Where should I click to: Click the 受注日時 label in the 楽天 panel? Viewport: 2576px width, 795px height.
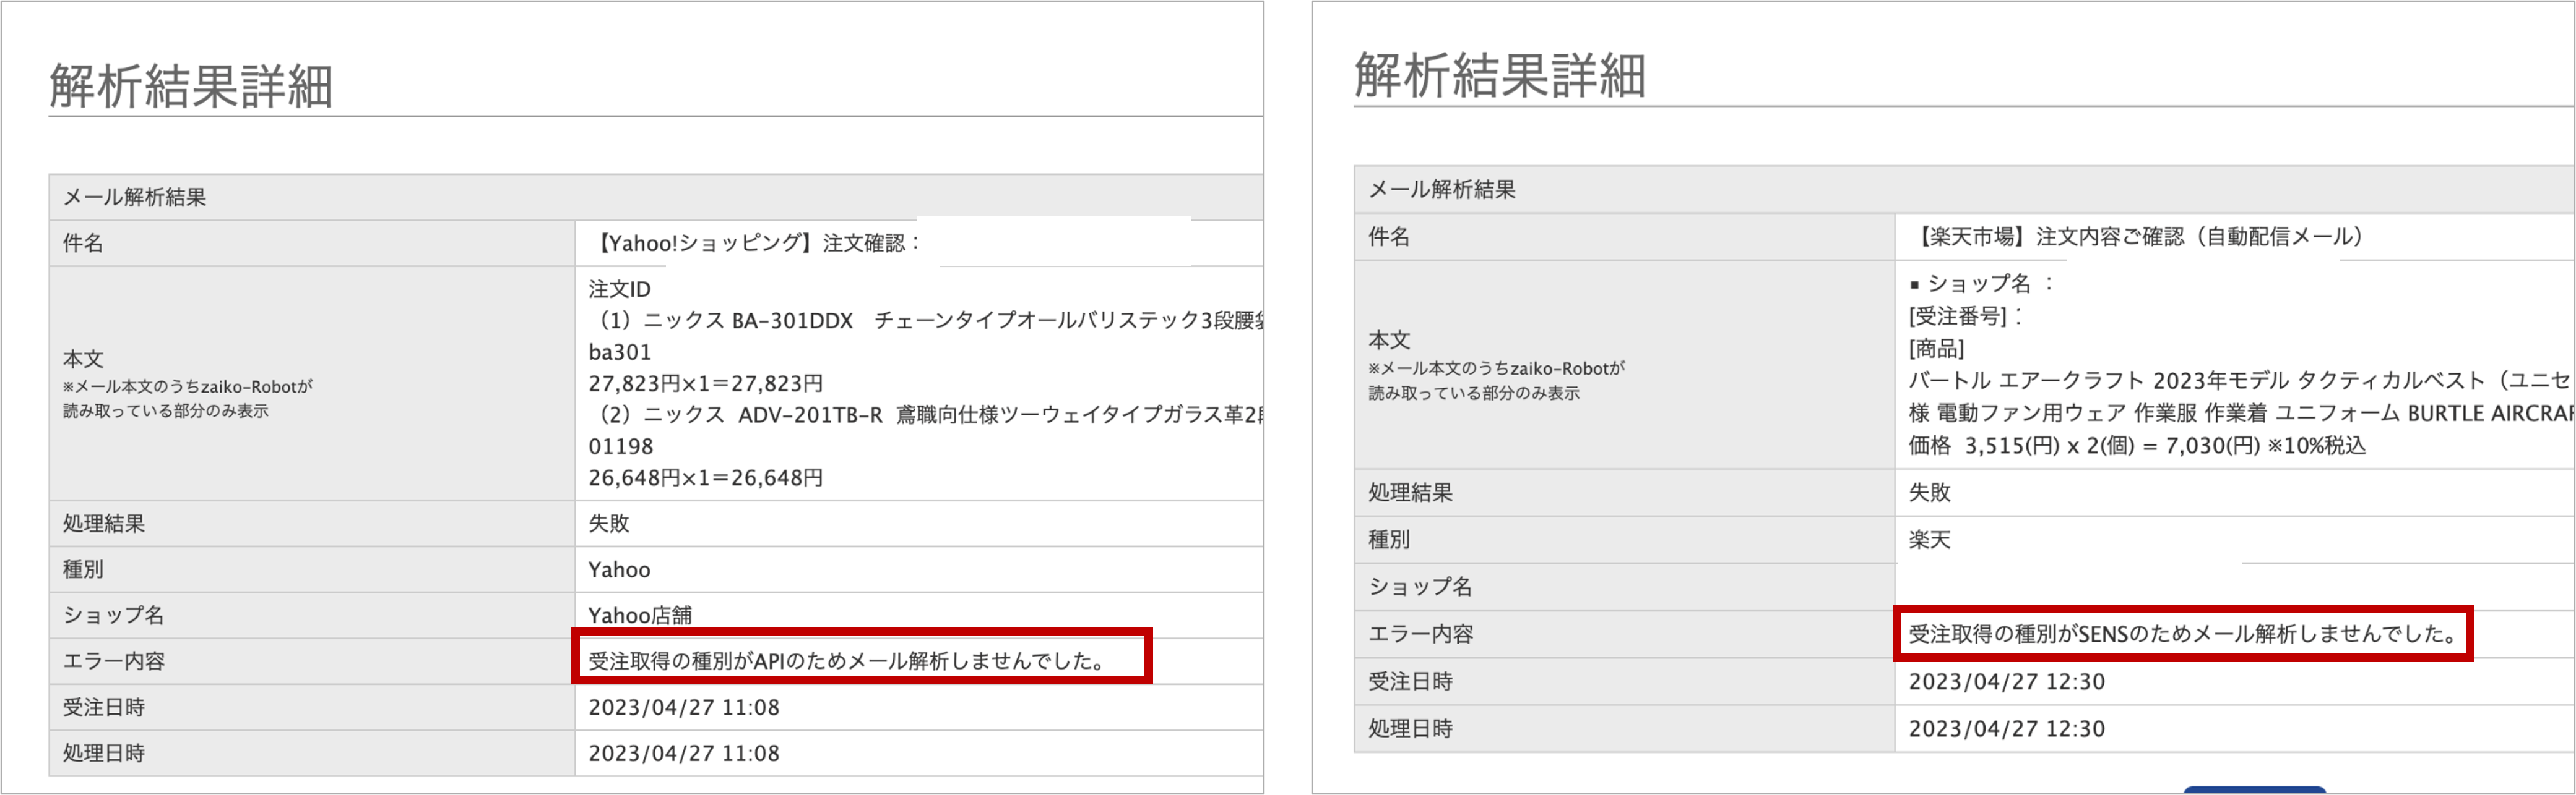(1410, 681)
